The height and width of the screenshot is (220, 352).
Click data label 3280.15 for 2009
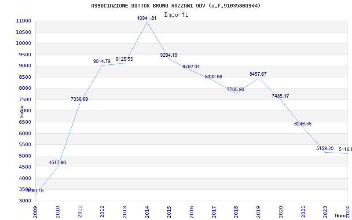35,191
